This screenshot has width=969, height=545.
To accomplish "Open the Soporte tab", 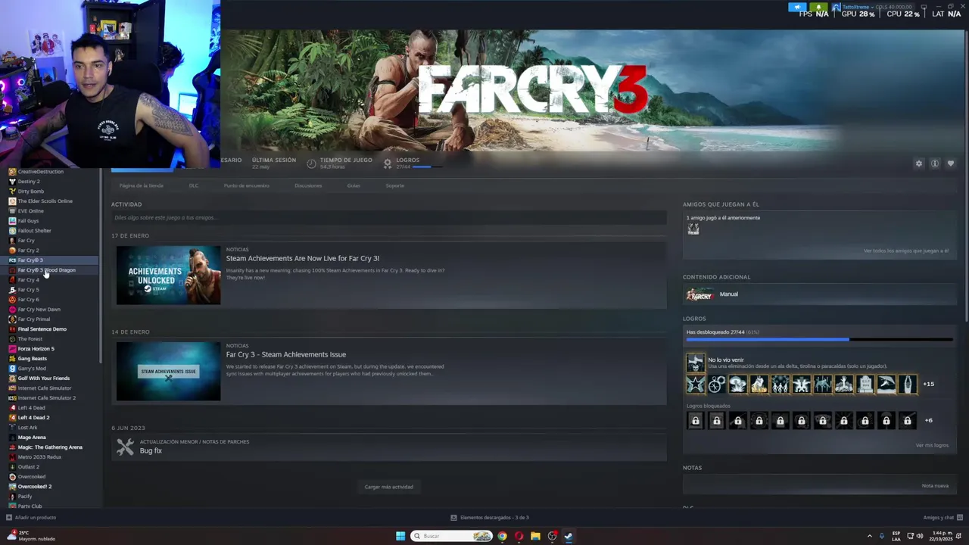I will [394, 185].
